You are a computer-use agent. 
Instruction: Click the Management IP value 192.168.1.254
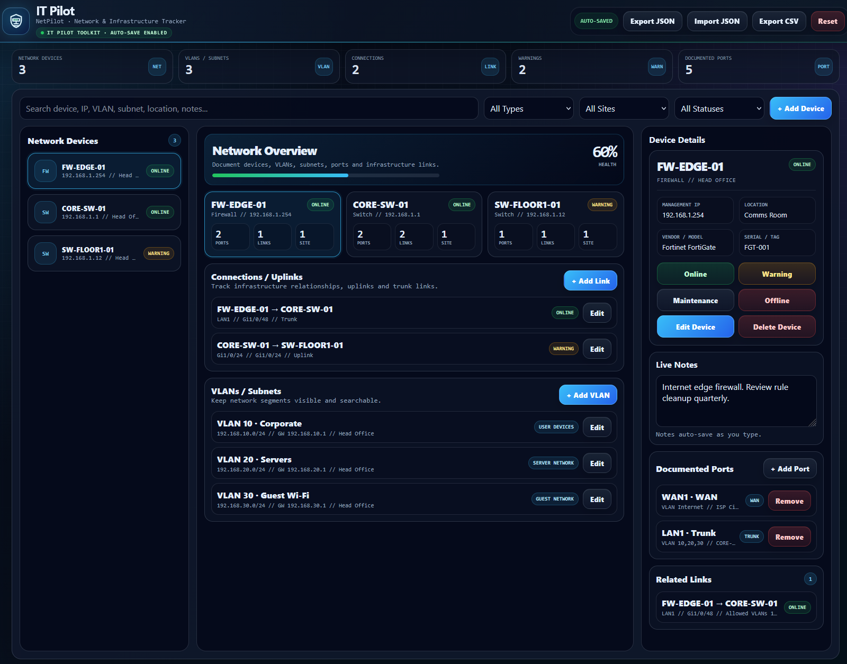(x=683, y=215)
